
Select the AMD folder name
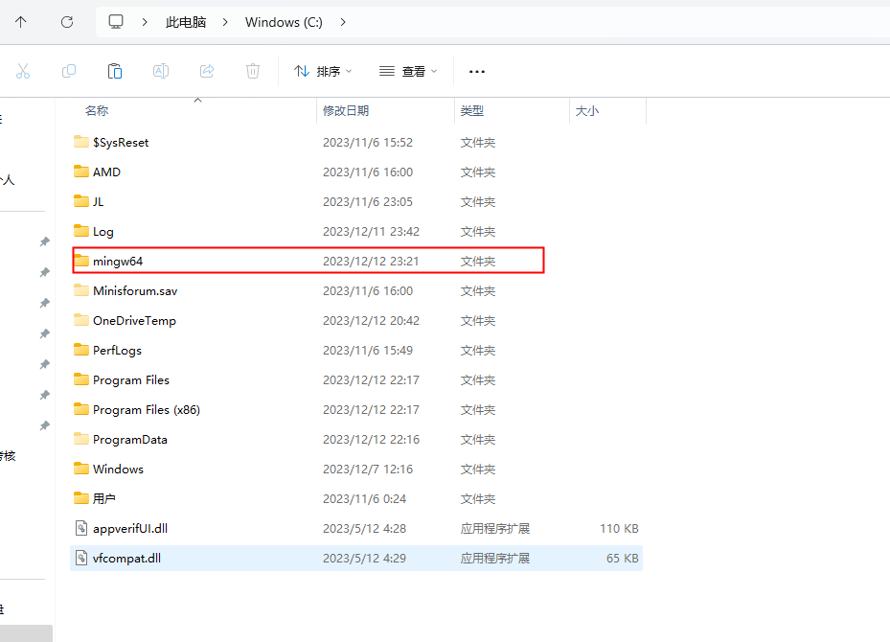106,172
